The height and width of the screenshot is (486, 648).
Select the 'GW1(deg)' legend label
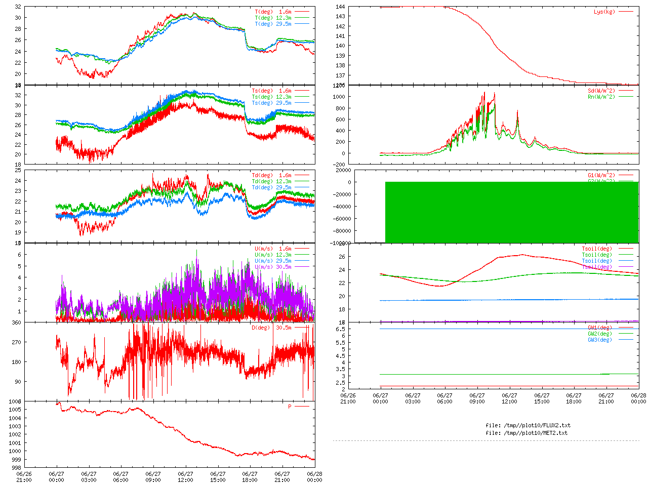(x=600, y=328)
